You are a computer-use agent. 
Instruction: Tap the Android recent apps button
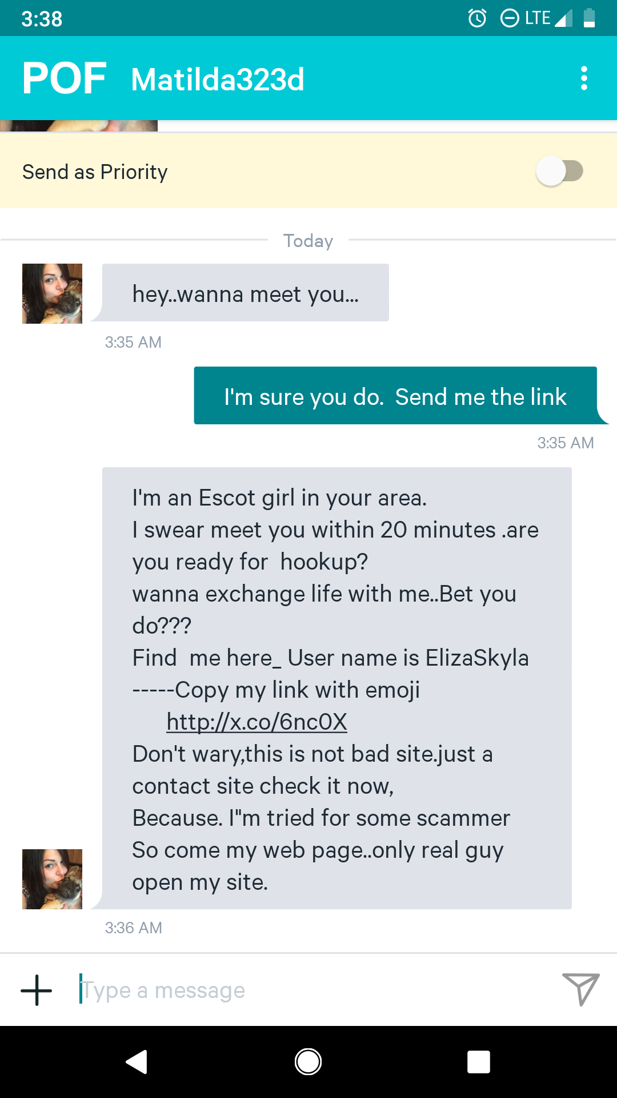pos(479,1062)
